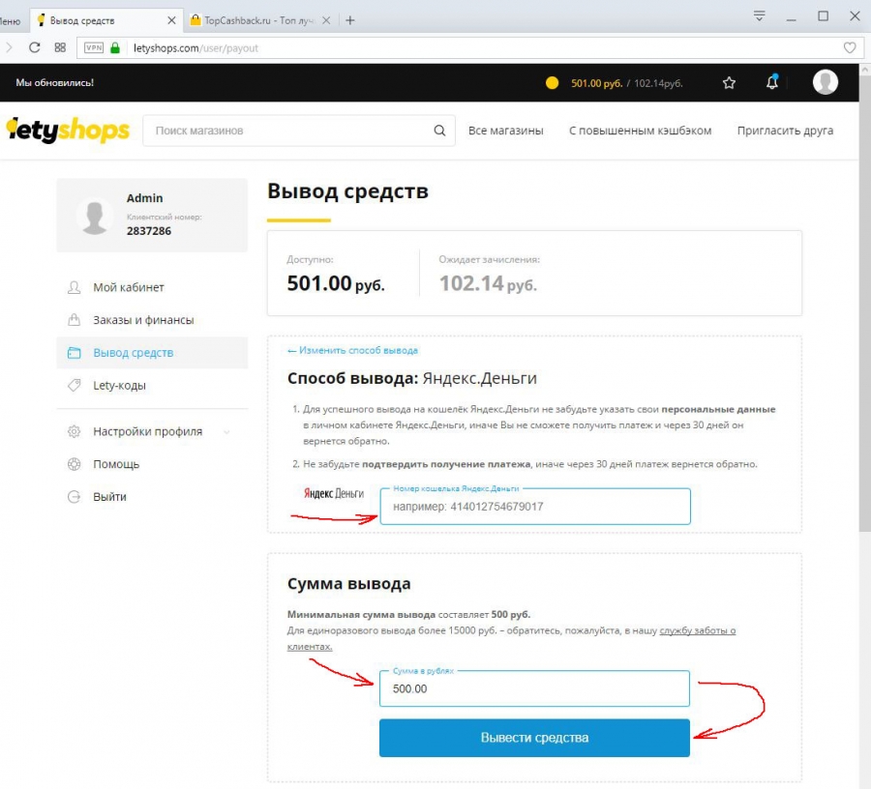Open the speed dial grid icon
The width and height of the screenshot is (871, 789).
point(60,47)
